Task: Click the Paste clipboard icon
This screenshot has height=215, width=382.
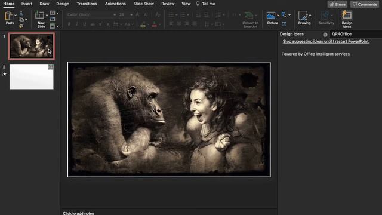Action: point(9,16)
